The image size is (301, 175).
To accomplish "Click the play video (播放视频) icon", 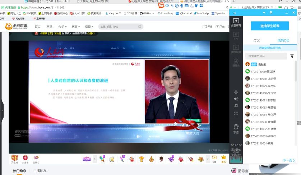I will [236, 49].
